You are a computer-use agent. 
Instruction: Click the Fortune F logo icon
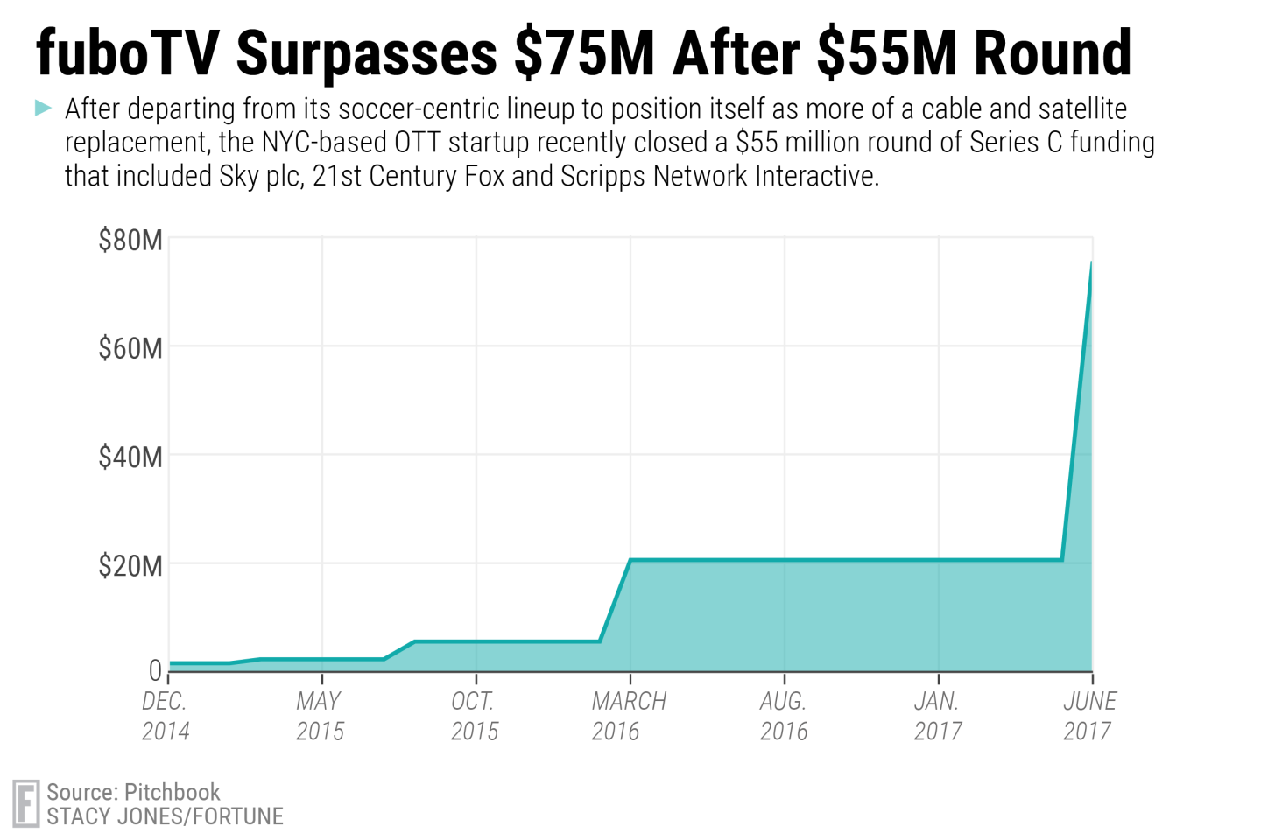coord(26,803)
